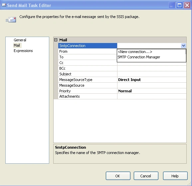Open the SmtpConnection dropdown arrow
This screenshot has height=186, width=192.
[x=183, y=46]
